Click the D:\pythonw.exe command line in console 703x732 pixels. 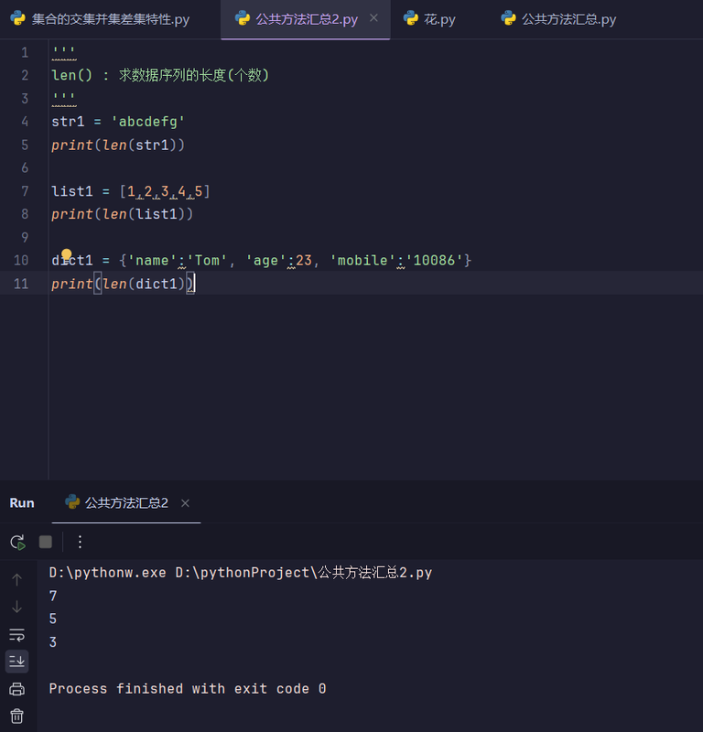click(x=241, y=573)
